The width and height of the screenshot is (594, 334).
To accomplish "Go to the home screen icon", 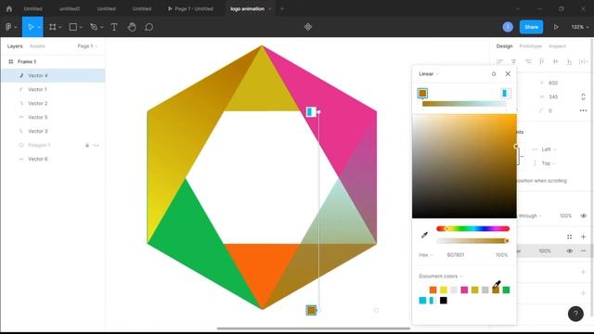I will (x=9, y=8).
